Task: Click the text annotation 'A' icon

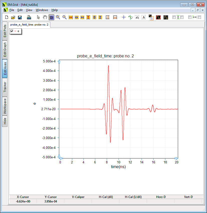Action: (x=144, y=17)
